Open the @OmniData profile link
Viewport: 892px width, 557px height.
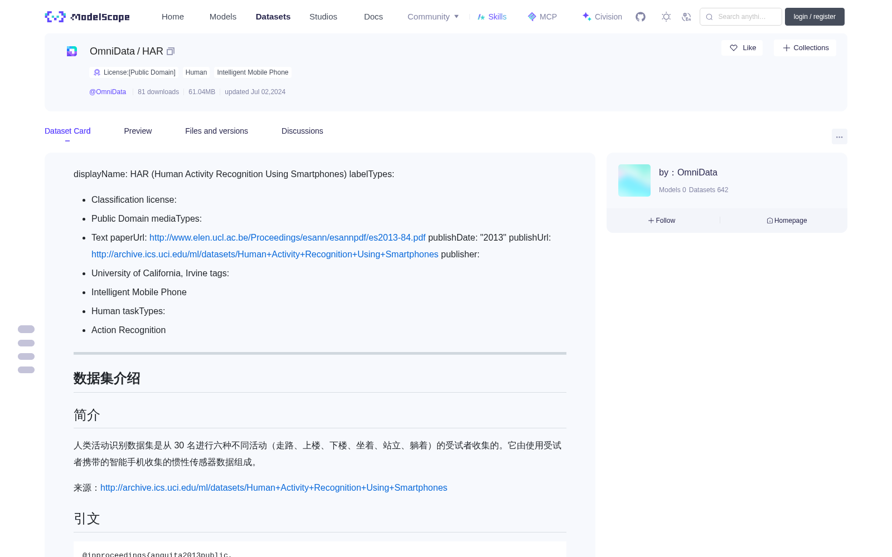(x=108, y=92)
